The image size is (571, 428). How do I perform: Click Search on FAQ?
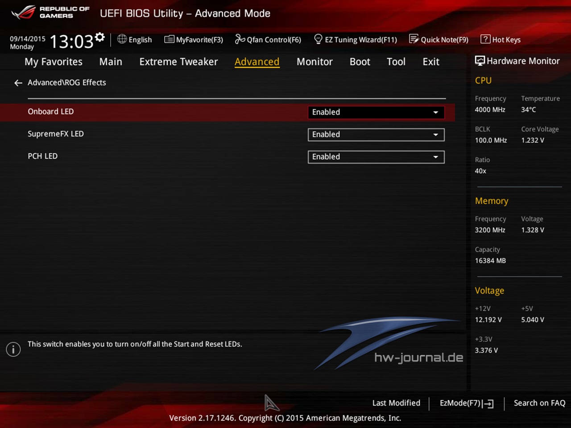click(x=539, y=403)
